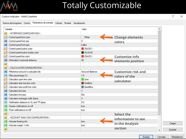Toggle the Activate floating info true value
186x139 pixels.
tap(83, 122)
